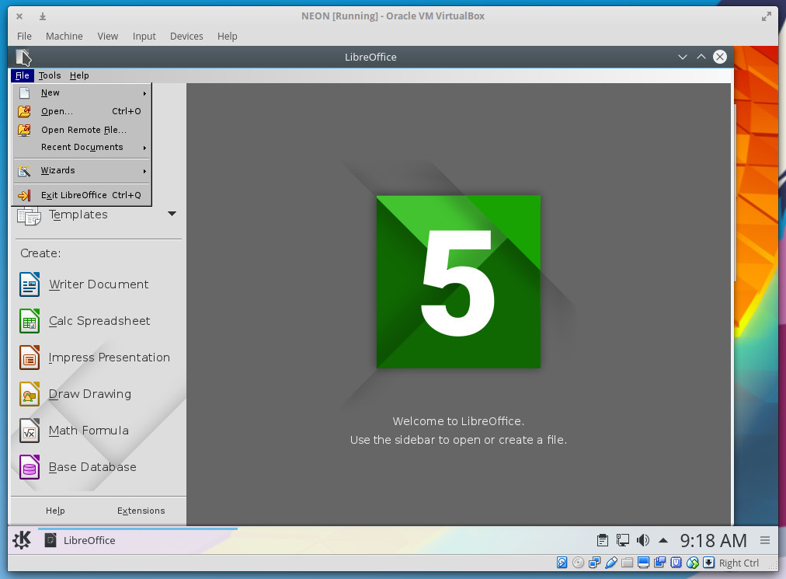Click the Calc Spreadsheet icon
Image resolution: width=786 pixels, height=579 pixels.
point(30,321)
